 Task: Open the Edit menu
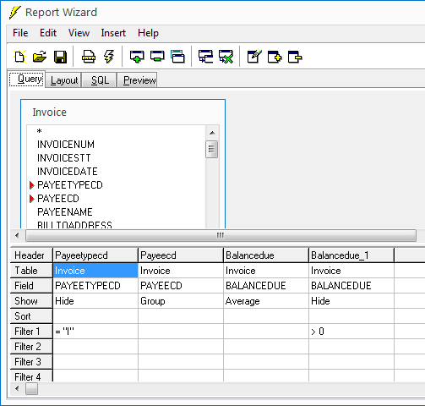click(x=48, y=33)
